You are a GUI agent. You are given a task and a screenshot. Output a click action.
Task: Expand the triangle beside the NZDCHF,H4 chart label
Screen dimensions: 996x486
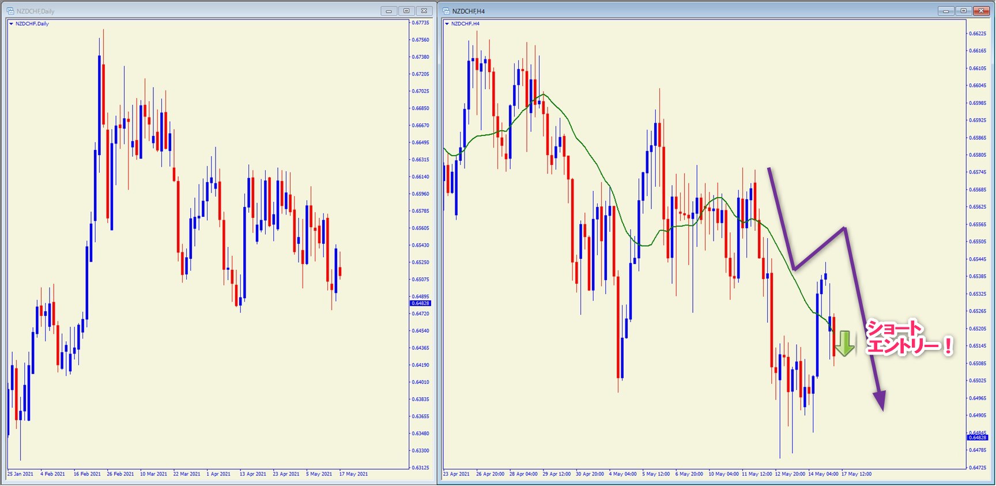point(447,24)
